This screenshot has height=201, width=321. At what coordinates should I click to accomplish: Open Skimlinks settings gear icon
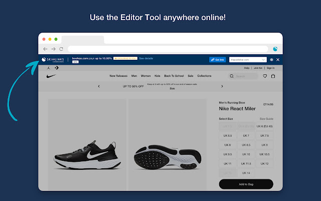271,59
